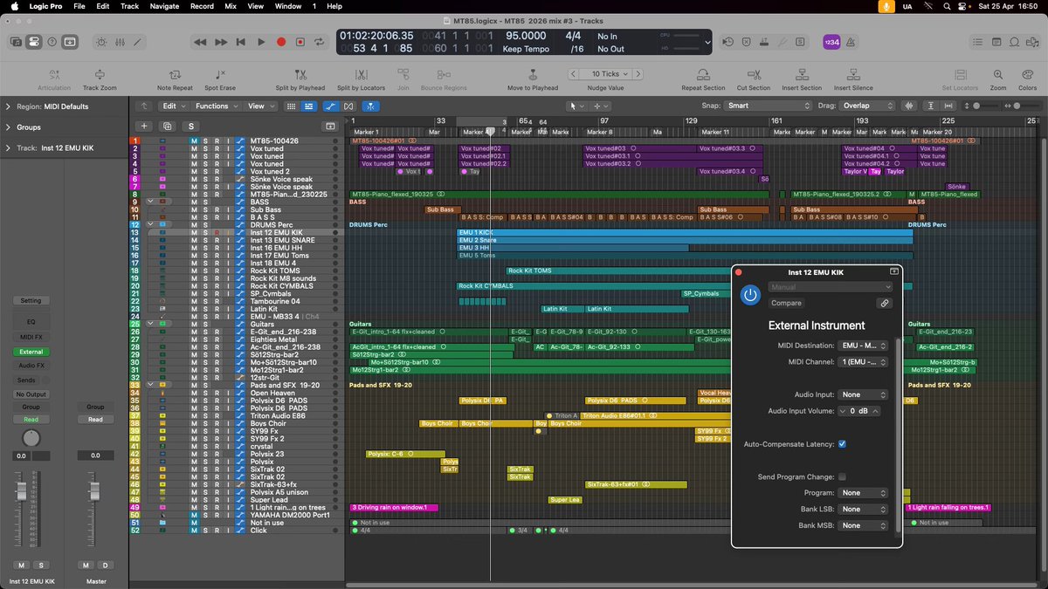Open MIDI Destination dropdown in External Instrument
The width and height of the screenshot is (1048, 589).
tap(863, 346)
